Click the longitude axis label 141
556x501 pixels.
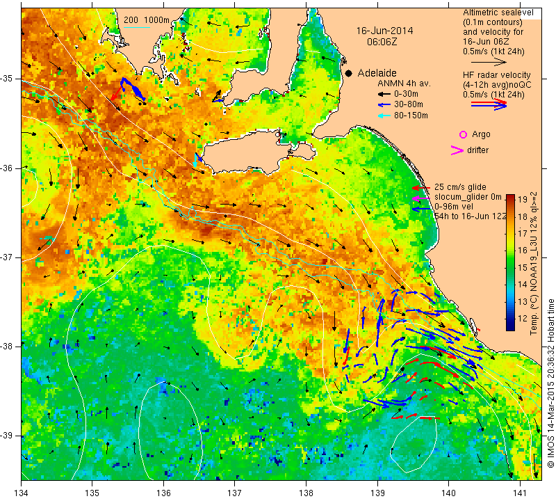click(x=520, y=493)
